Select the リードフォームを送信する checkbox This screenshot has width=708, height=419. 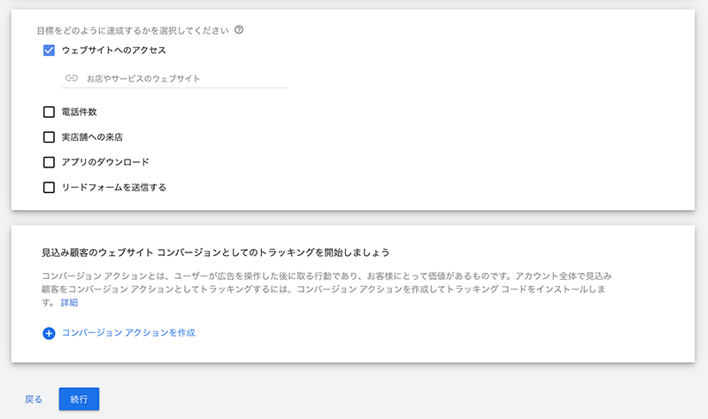(49, 187)
